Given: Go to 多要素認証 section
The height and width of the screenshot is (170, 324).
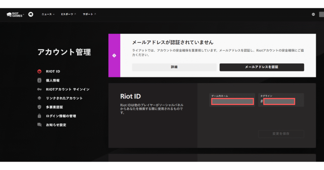Looking at the screenshot, I should point(54,107).
